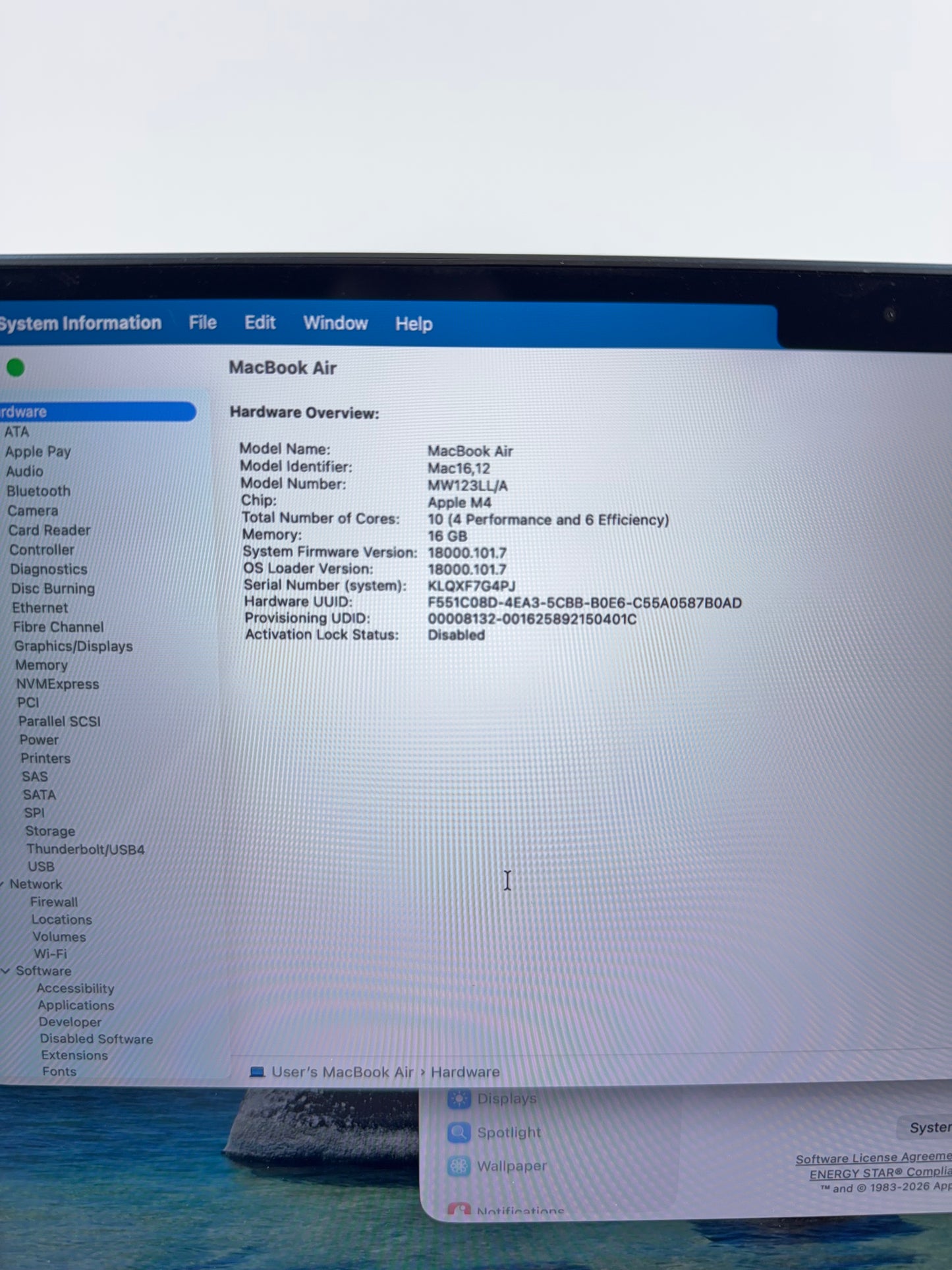Select Disc Burning in the sidebar
The height and width of the screenshot is (1270, 952).
[53, 589]
